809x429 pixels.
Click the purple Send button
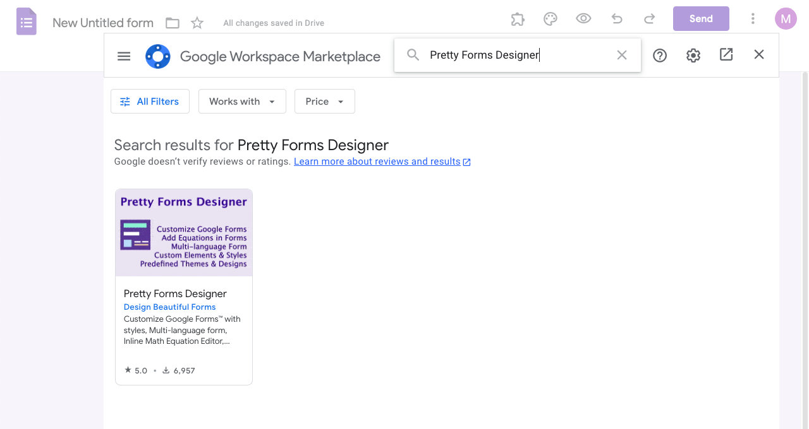coord(701,19)
